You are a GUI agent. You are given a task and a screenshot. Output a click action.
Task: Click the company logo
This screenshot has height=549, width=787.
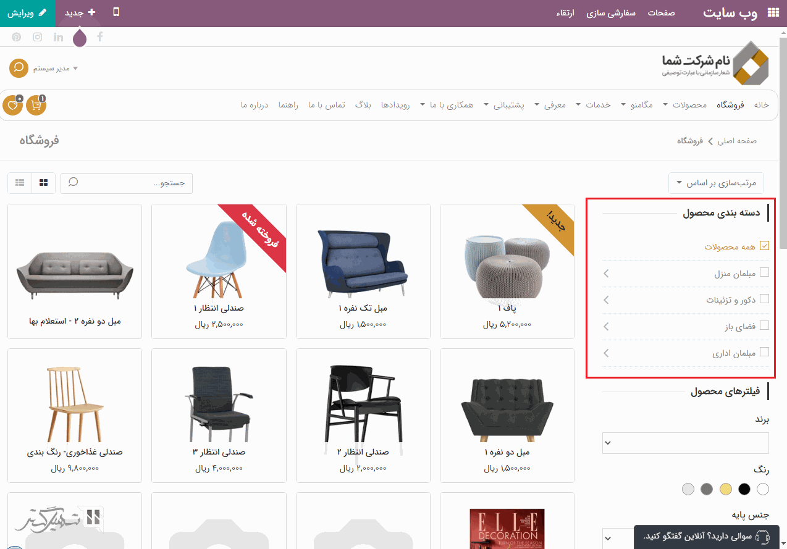715,63
